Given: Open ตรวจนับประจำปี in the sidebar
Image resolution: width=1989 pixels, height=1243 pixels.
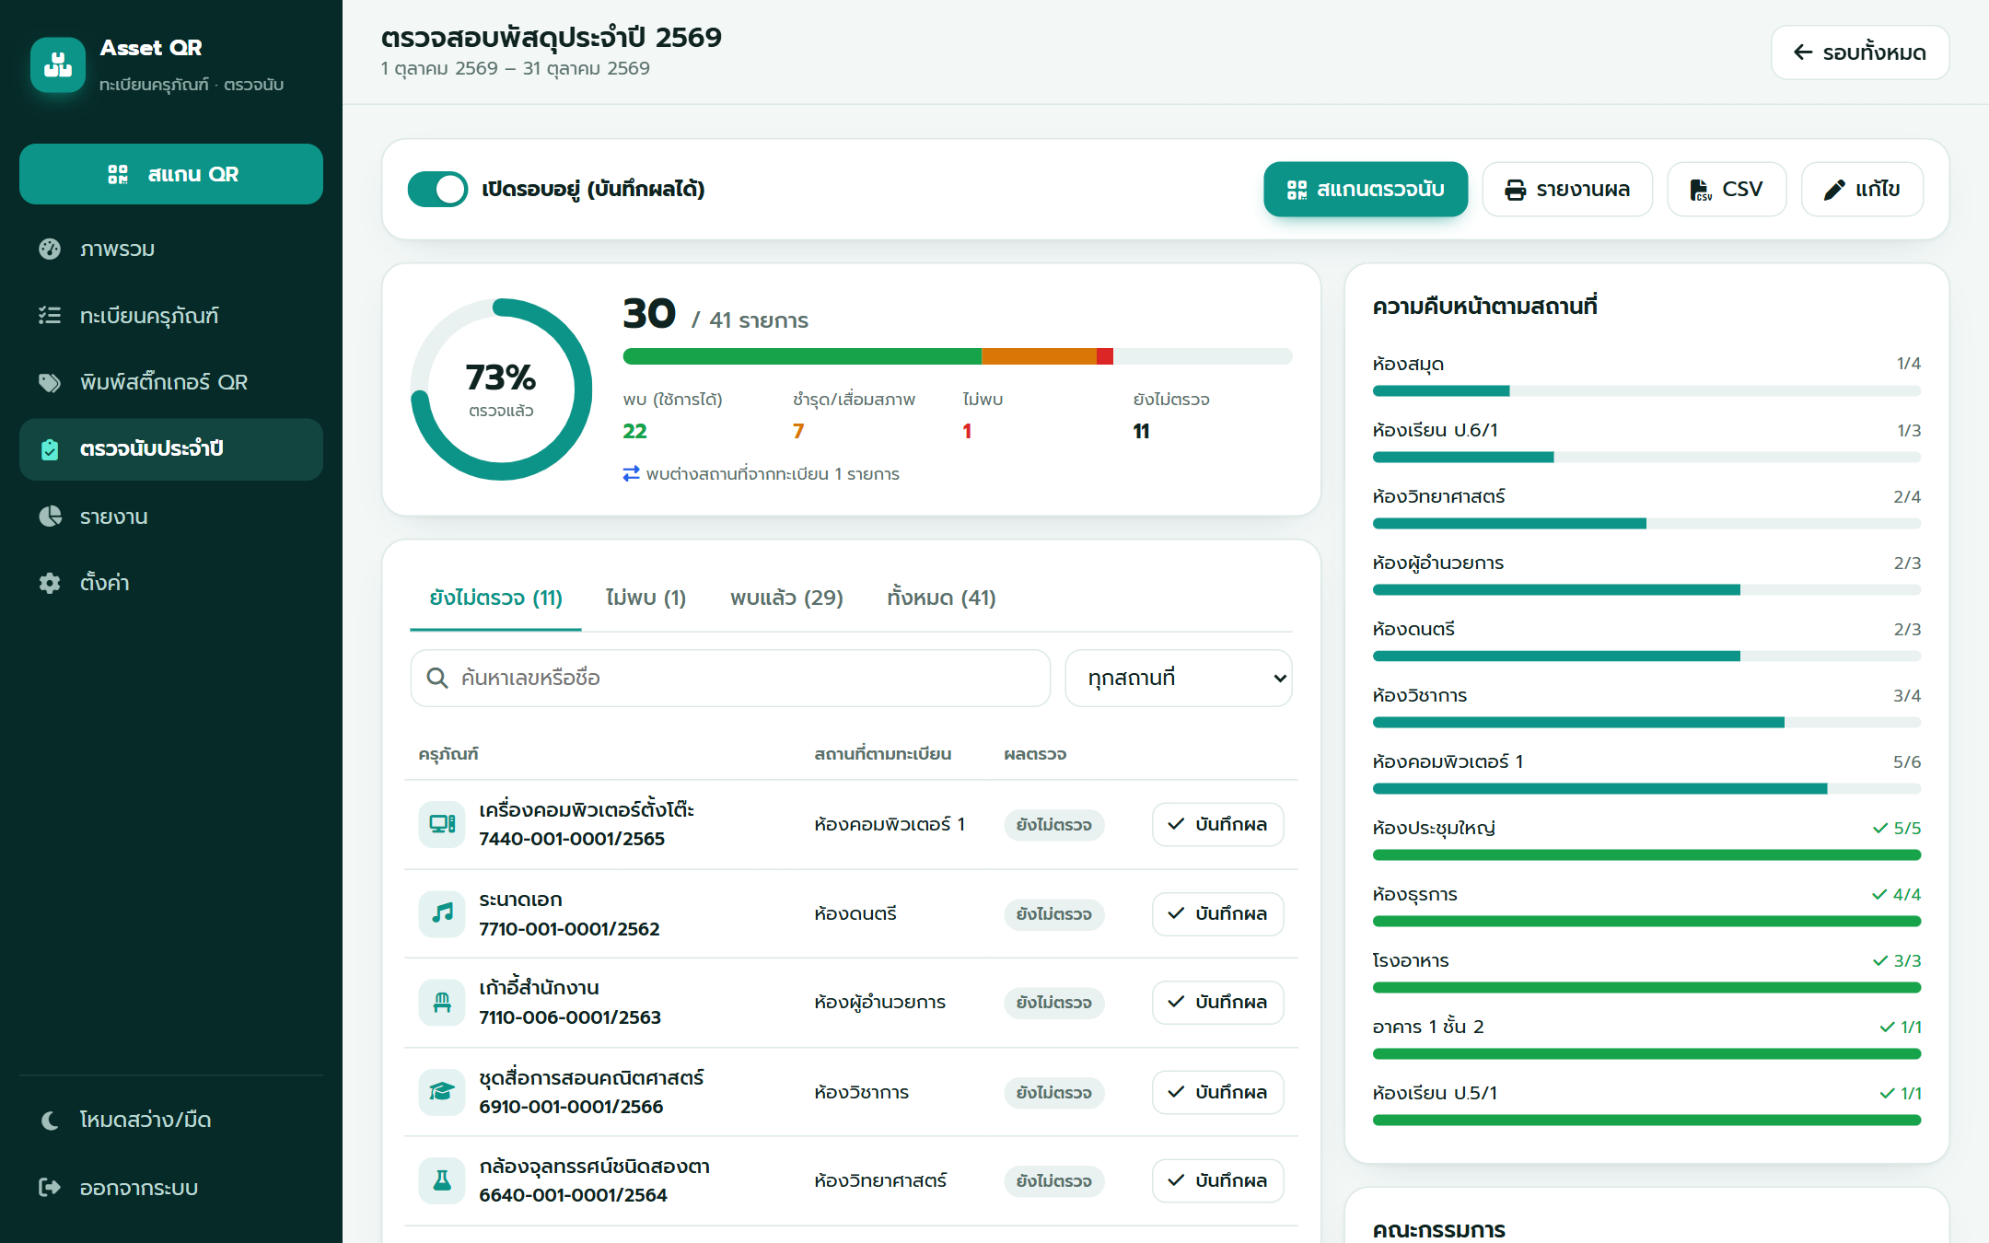Looking at the screenshot, I should 171,449.
